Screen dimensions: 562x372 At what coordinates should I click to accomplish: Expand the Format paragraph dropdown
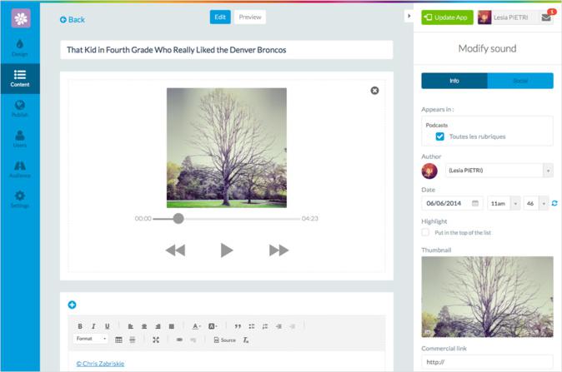coord(92,340)
